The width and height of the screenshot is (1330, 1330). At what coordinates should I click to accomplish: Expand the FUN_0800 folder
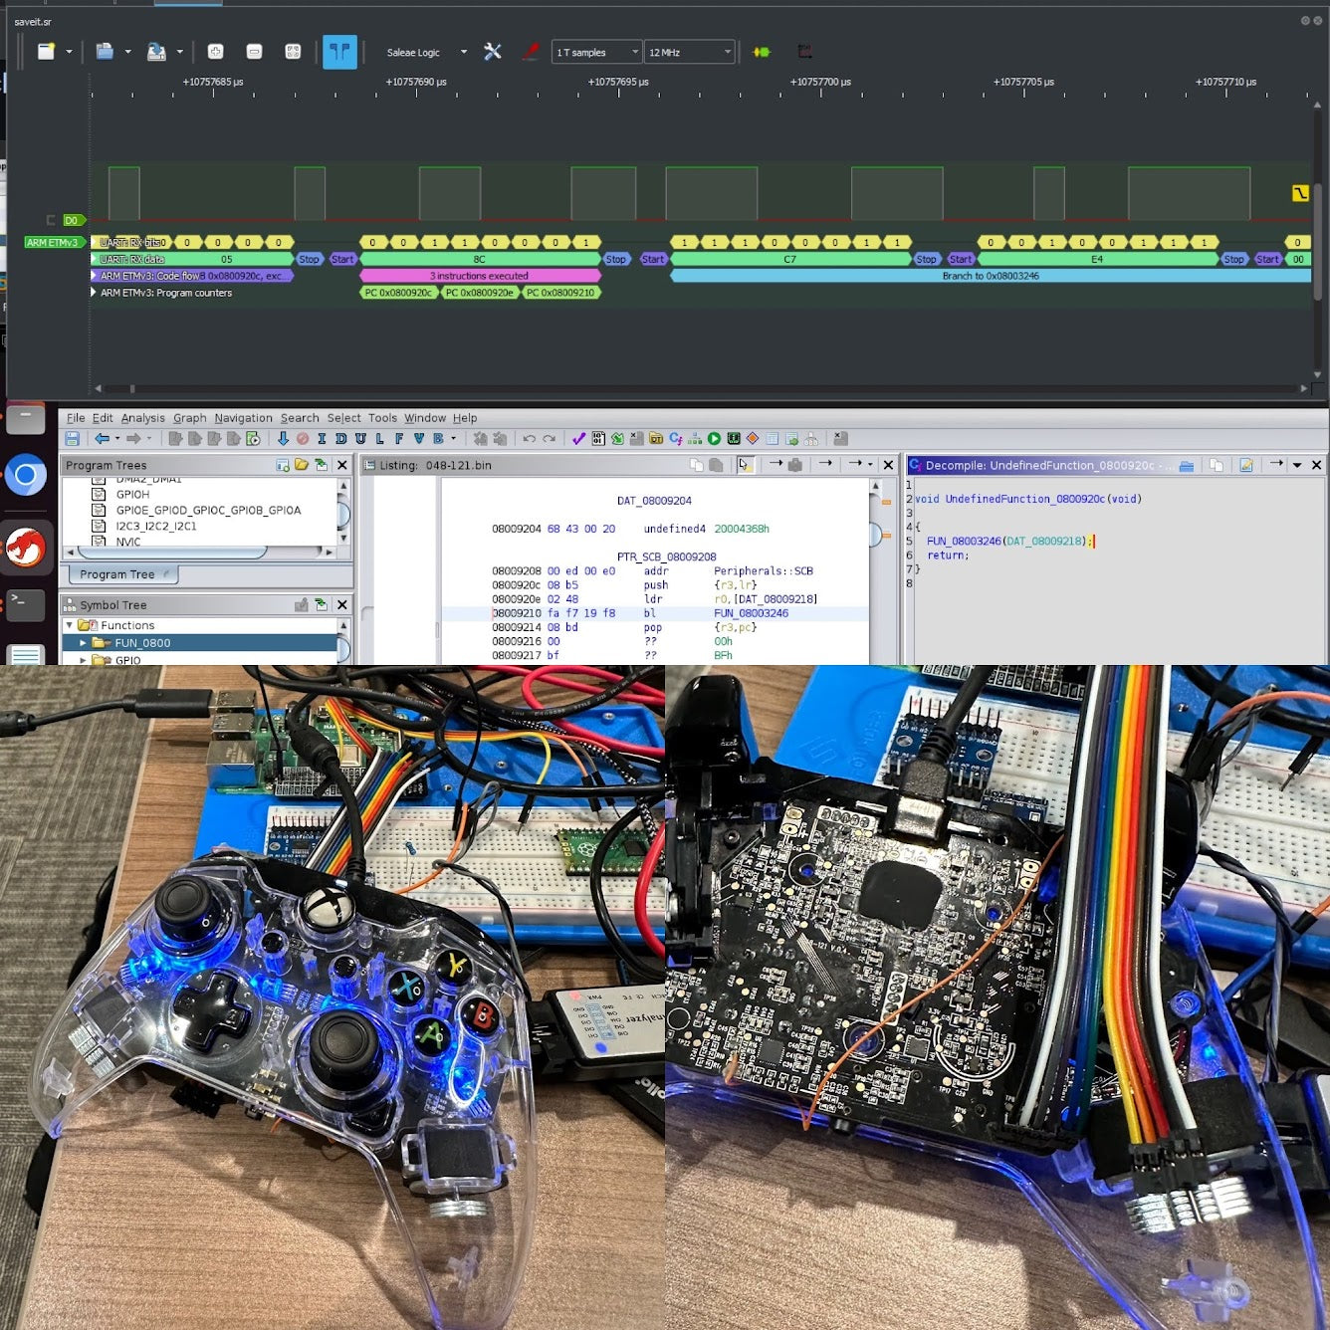(83, 643)
